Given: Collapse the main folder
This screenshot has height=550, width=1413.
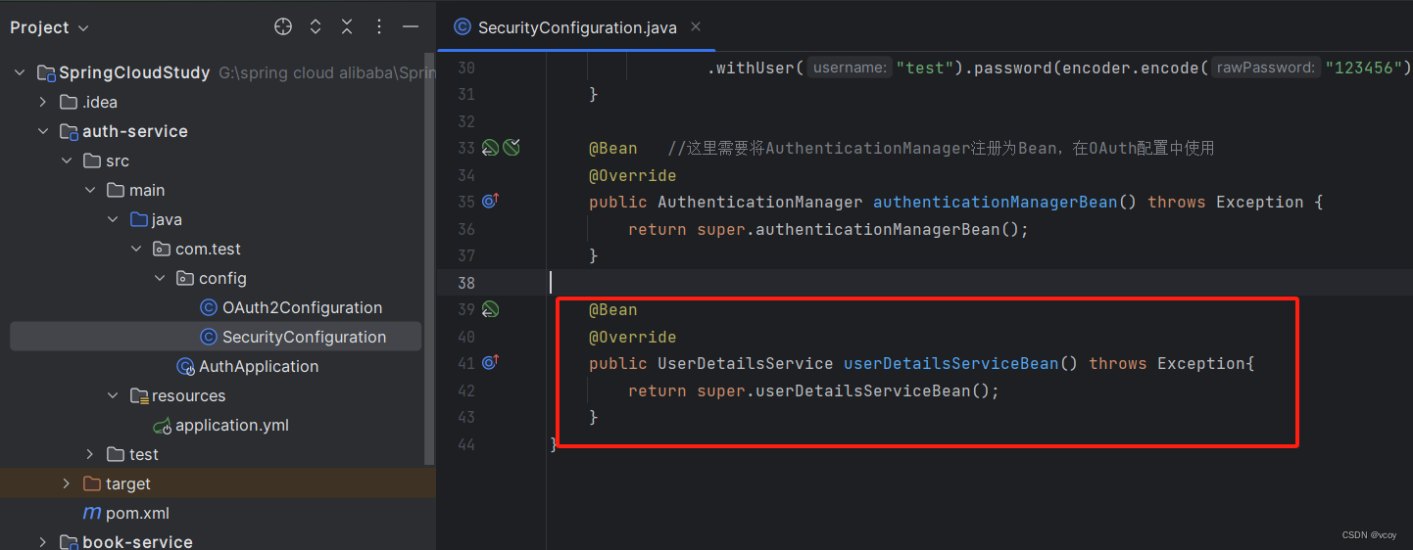Looking at the screenshot, I should click(x=89, y=190).
